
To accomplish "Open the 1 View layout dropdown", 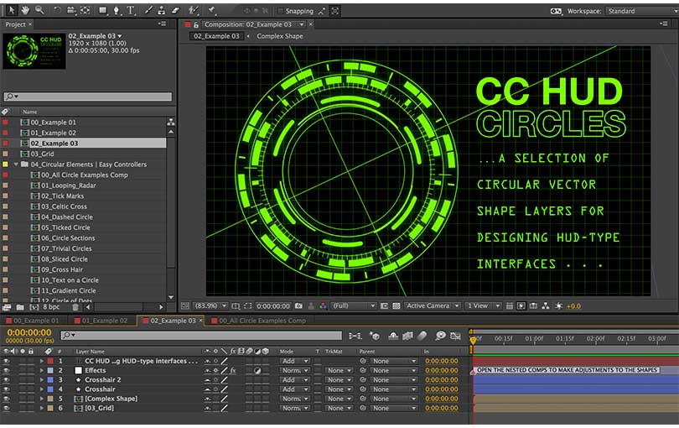I will pyautogui.click(x=484, y=305).
